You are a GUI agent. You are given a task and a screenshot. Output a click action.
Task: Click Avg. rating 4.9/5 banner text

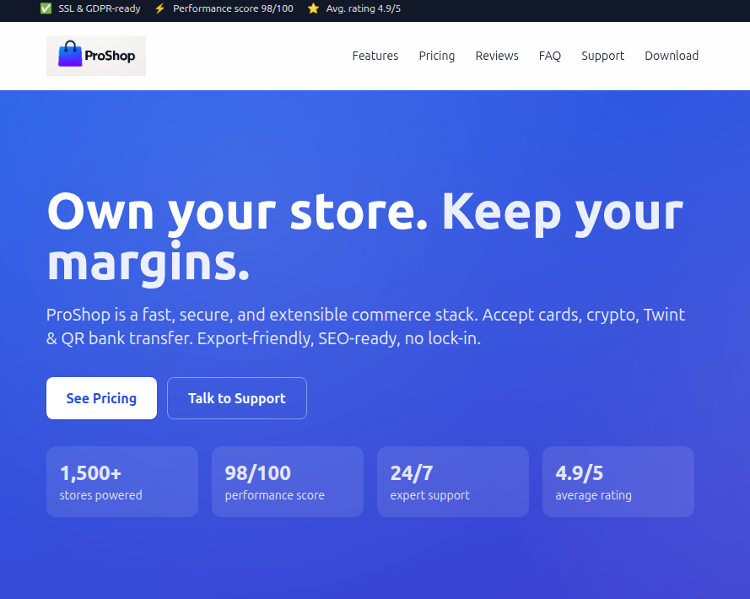364,8
